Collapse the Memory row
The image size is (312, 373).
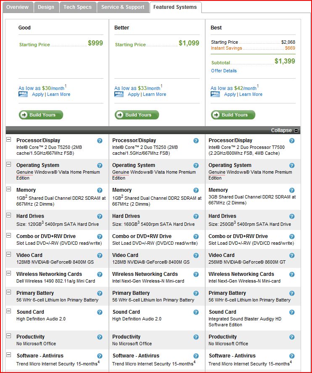pos(8,189)
